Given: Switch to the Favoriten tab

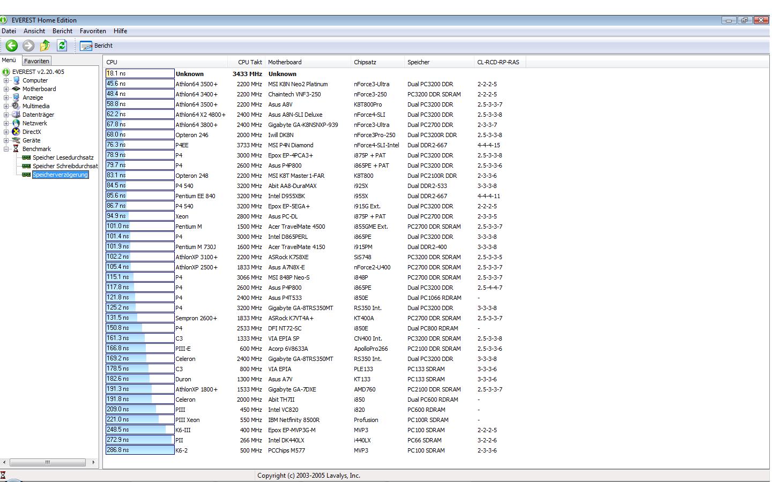Looking at the screenshot, I should (36, 61).
